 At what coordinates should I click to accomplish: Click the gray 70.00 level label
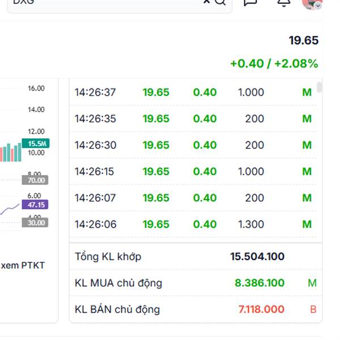coord(36,180)
